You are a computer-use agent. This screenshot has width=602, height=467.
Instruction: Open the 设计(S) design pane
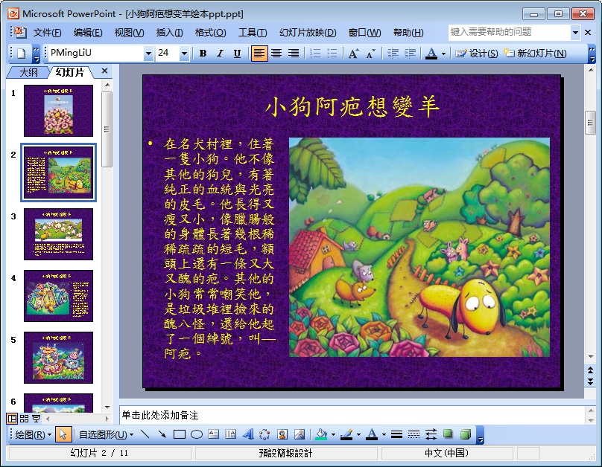476,54
